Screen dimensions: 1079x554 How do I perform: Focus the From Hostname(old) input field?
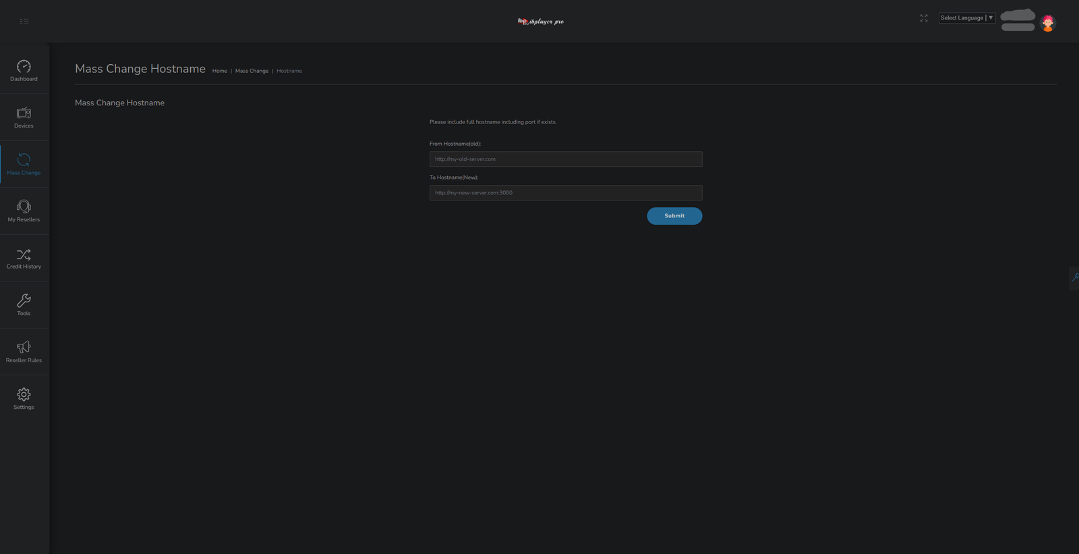(x=566, y=159)
